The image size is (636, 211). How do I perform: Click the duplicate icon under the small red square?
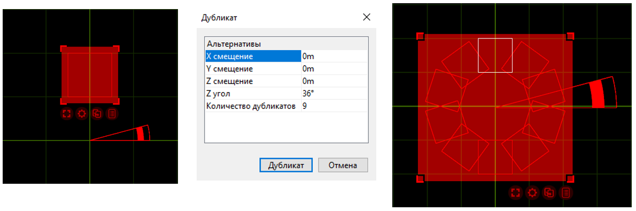tap(97, 114)
